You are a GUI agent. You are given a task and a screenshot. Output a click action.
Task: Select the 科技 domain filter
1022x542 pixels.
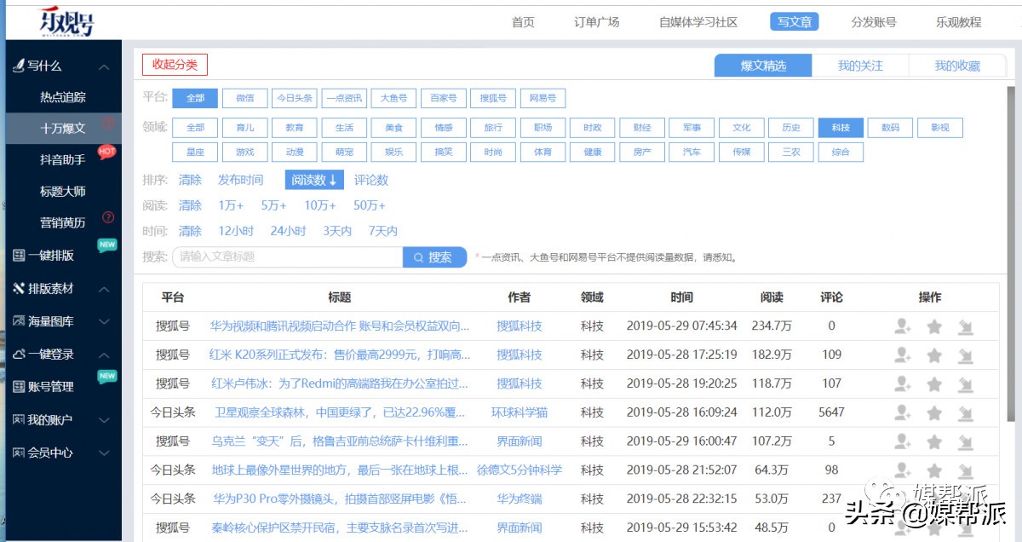(x=841, y=128)
